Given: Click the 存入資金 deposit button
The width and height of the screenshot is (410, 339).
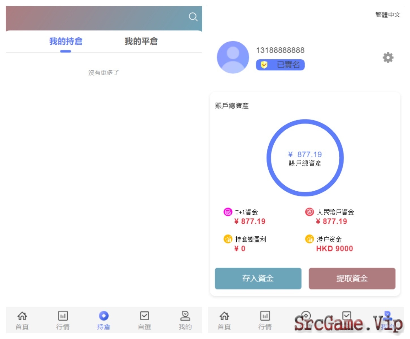Looking at the screenshot, I should pyautogui.click(x=258, y=278).
